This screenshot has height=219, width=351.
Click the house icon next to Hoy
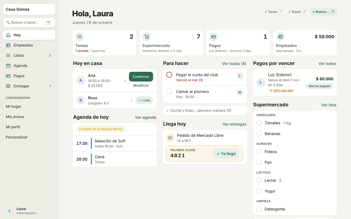pos(8,35)
